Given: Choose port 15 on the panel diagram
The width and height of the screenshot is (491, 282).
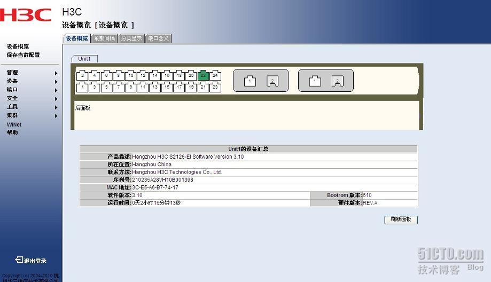Looking at the screenshot, I should click(167, 87).
